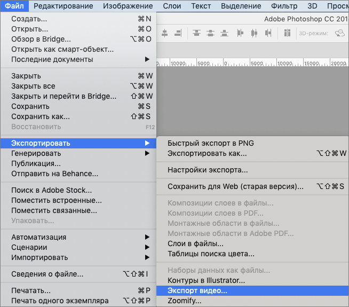Choose Поиск в Adobe Stock...
349x307 pixels.
78,190
